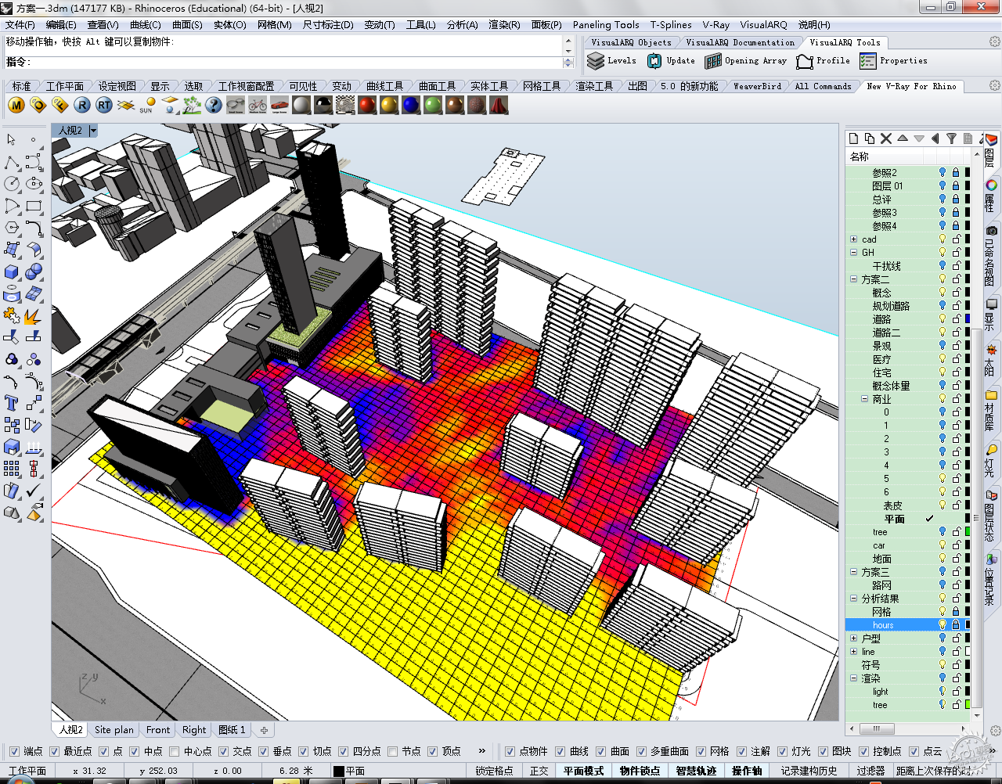
Task: Click the Explode tool icon
Action: pyautogui.click(x=34, y=316)
